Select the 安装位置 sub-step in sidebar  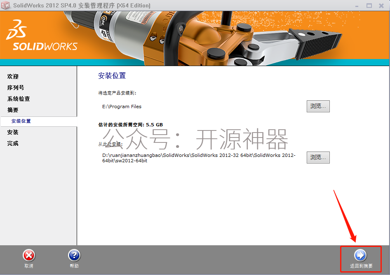[x=21, y=121]
